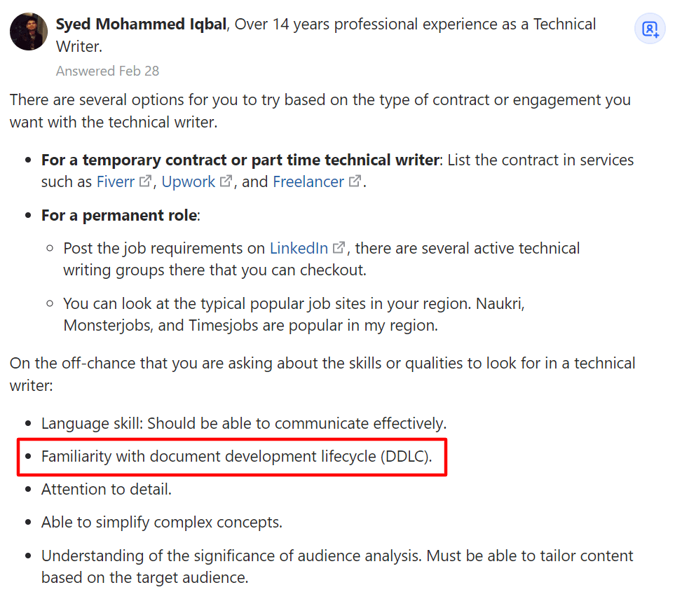The width and height of the screenshot is (675, 599).
Task: Click 'Able to simplify complex concepts' text
Action: 161,522
